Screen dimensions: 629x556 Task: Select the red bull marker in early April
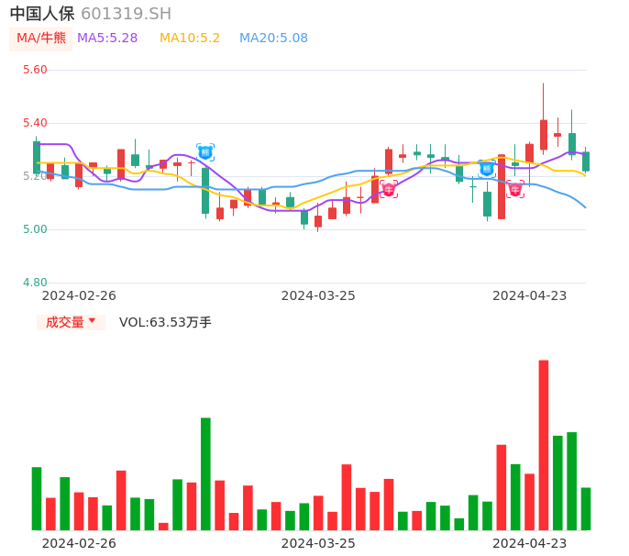point(389,189)
